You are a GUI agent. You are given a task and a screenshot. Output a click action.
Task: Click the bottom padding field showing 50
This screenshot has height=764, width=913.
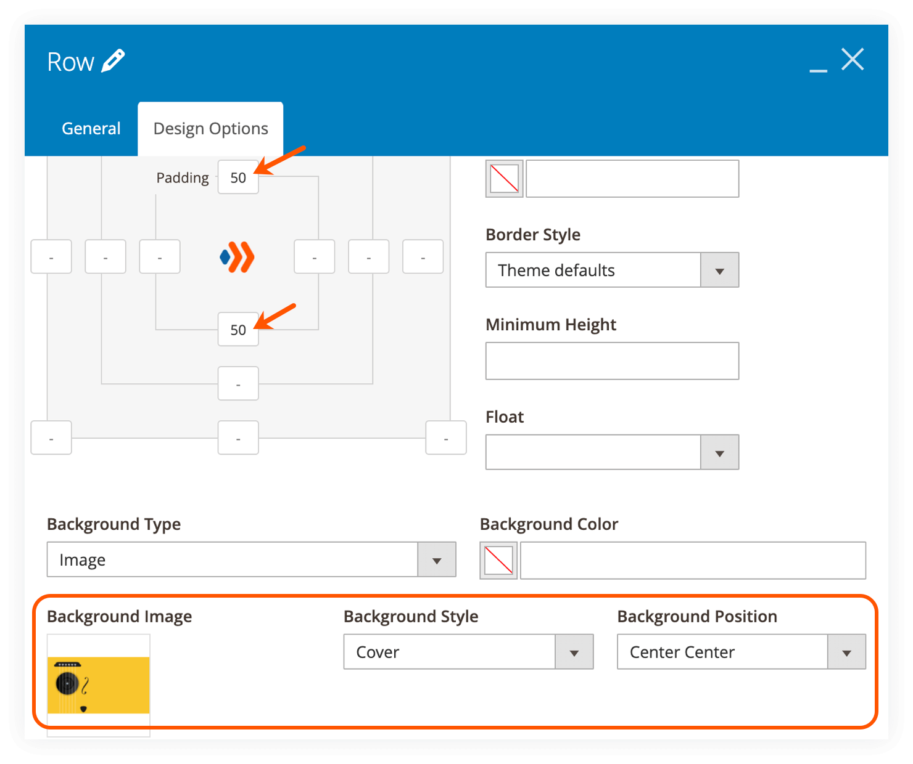tap(238, 330)
